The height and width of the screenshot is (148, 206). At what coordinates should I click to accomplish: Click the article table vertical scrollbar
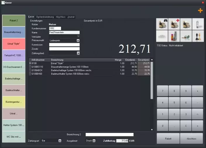[152, 80]
